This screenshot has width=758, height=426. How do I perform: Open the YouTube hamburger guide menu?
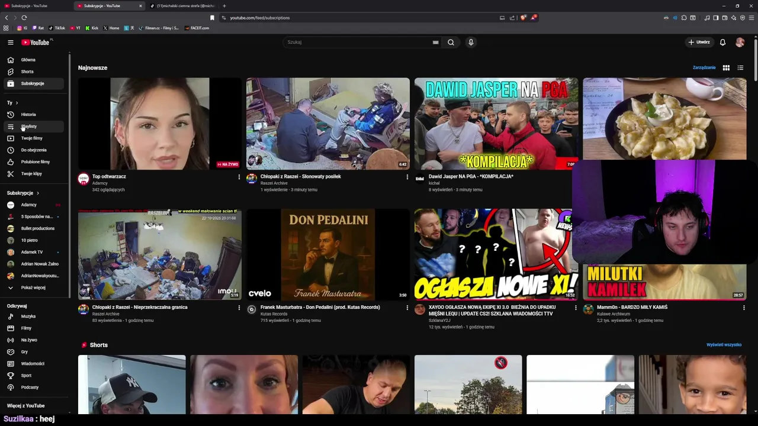[x=10, y=42]
